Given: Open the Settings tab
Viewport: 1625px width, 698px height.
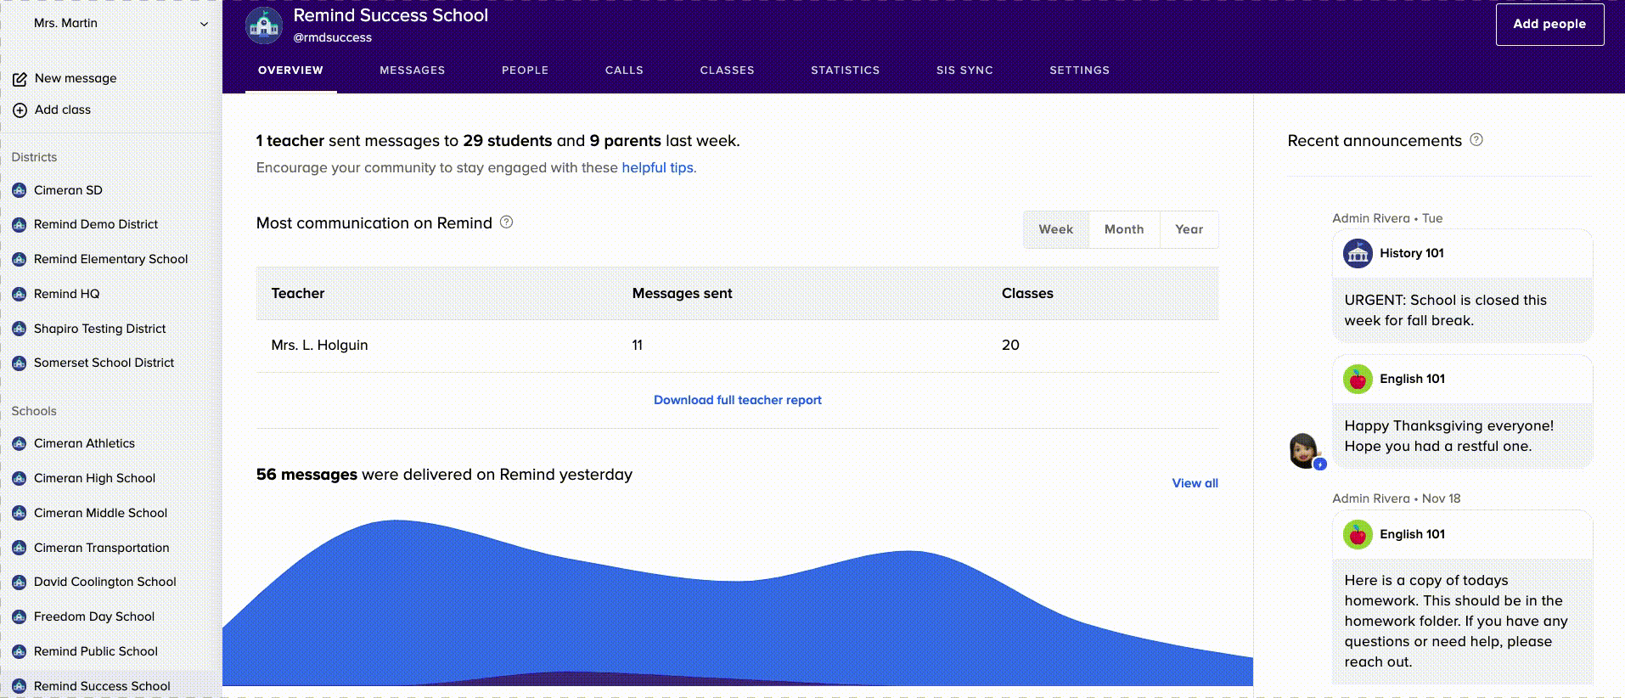Looking at the screenshot, I should coord(1079,70).
